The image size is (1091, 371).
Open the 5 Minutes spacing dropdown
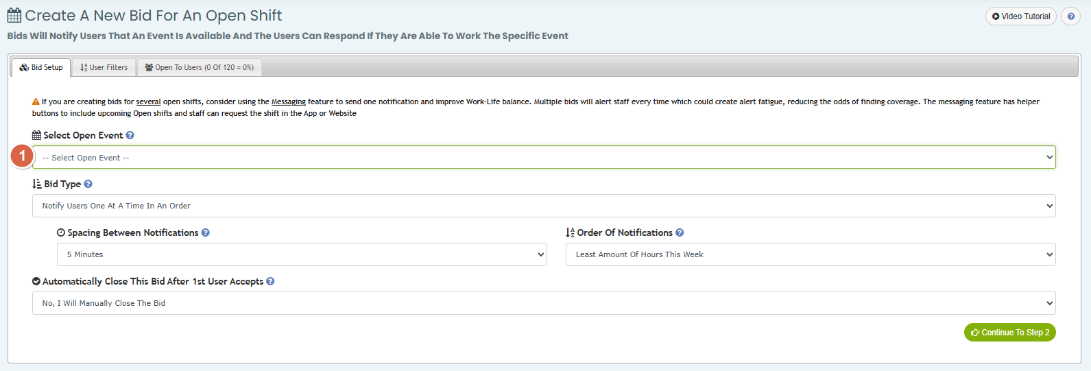302,254
